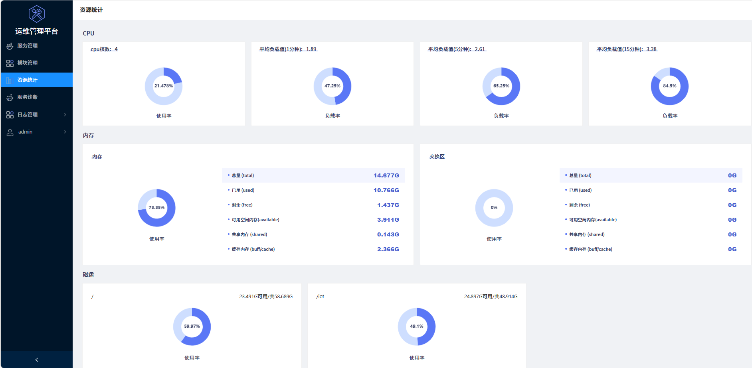Open the 模块管理 menu item

(x=37, y=63)
